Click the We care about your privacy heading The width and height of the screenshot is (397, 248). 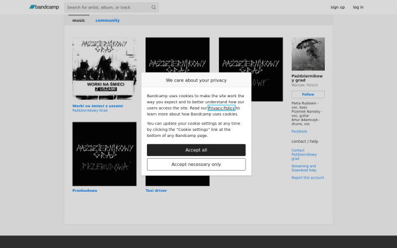[x=197, y=80]
